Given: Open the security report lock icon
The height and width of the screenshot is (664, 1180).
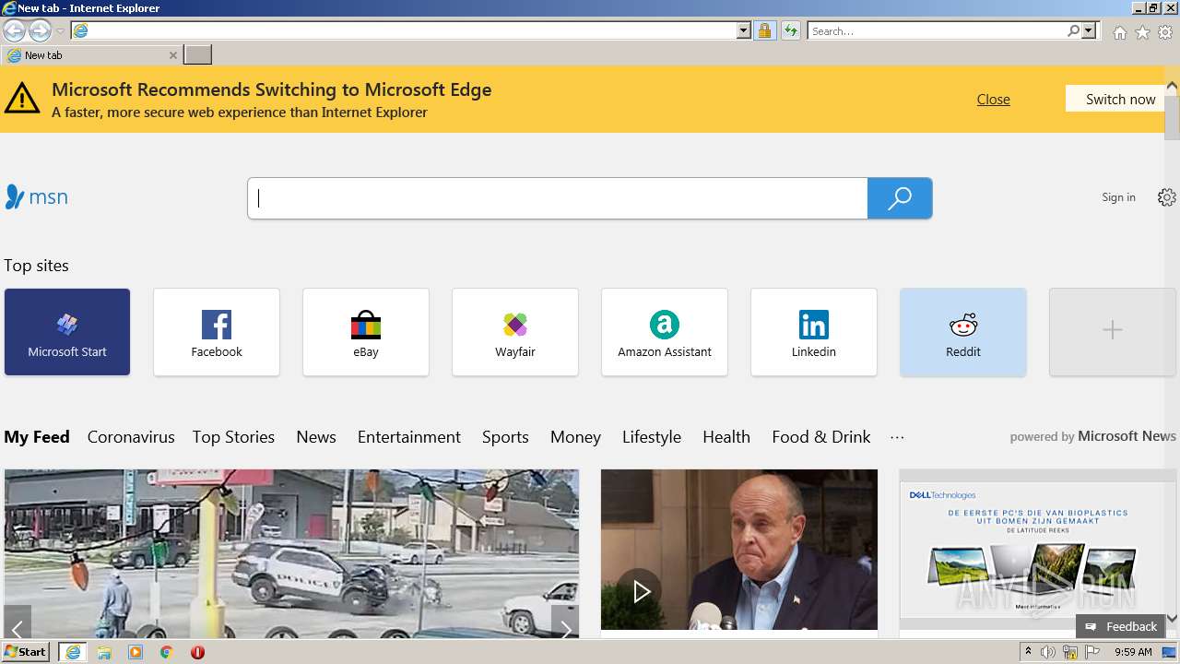Looking at the screenshot, I should [764, 31].
